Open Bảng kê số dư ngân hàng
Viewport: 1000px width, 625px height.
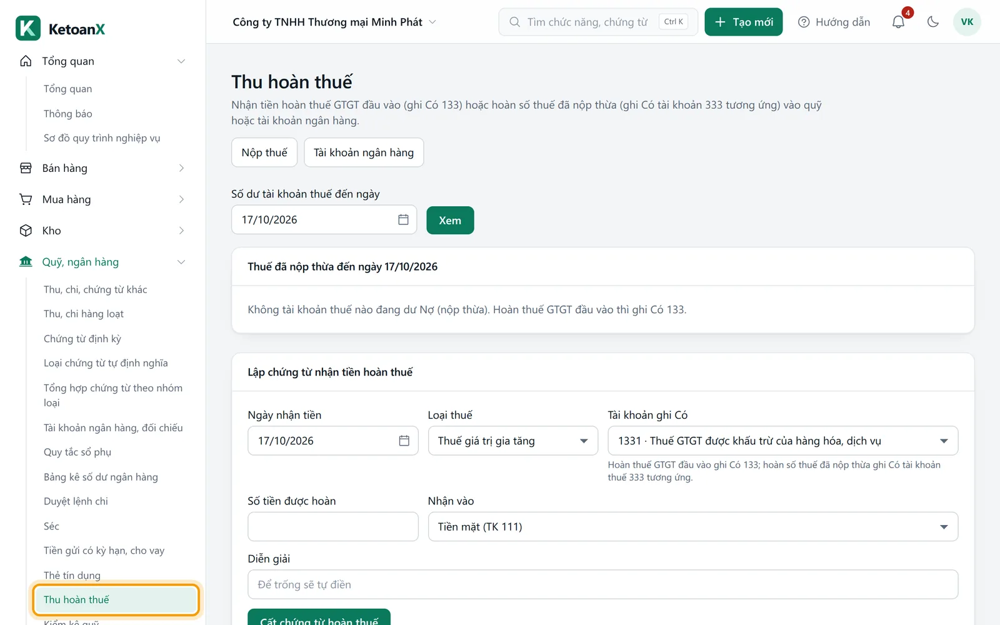click(x=101, y=477)
